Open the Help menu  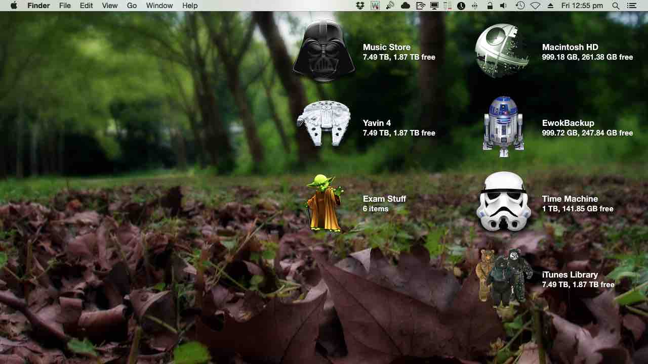point(190,6)
